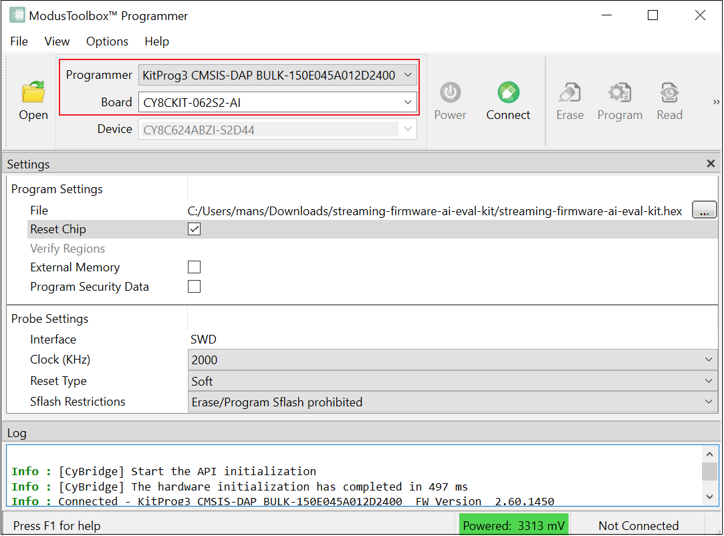The image size is (724, 536).
Task: Click the Probe Settings heading
Action: pos(50,319)
